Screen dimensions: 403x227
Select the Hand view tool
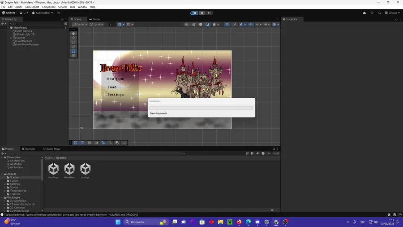[73, 34]
